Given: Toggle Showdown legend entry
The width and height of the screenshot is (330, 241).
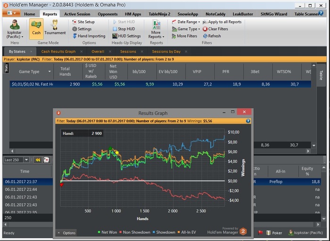Looking at the screenshot, I should tap(164, 232).
